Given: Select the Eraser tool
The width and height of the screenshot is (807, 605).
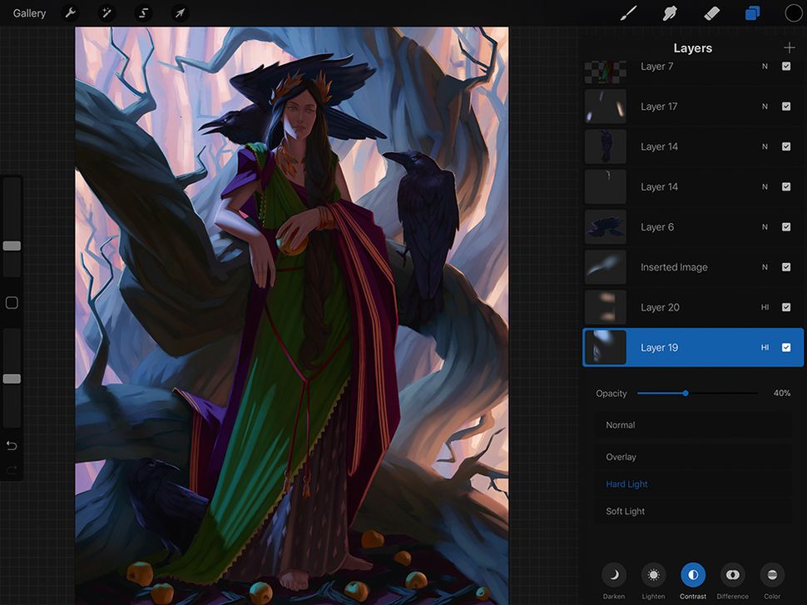Looking at the screenshot, I should [x=712, y=13].
